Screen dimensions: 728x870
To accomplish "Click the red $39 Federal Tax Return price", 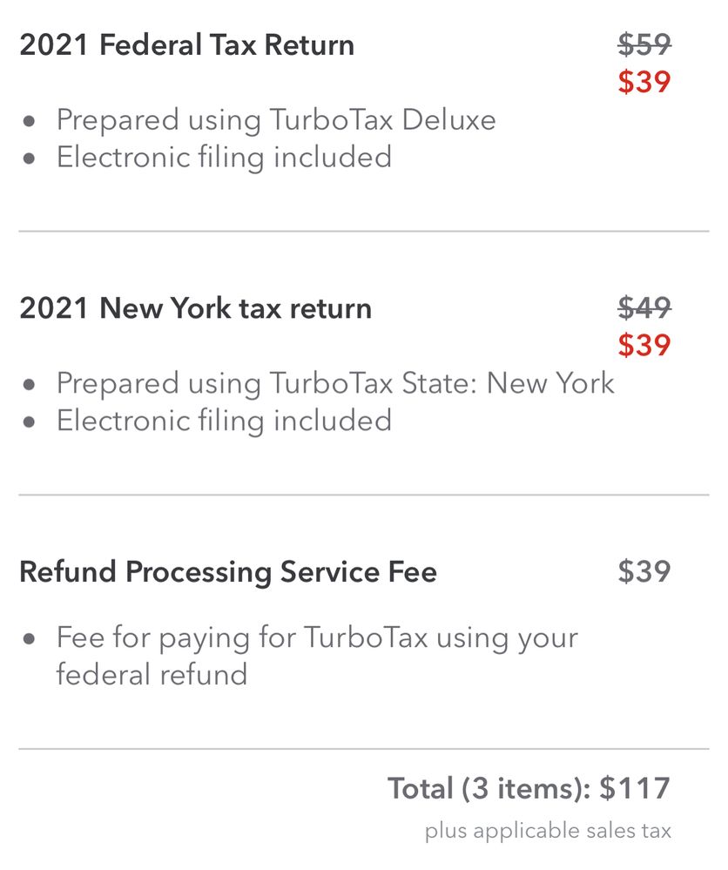I will coord(644,82).
